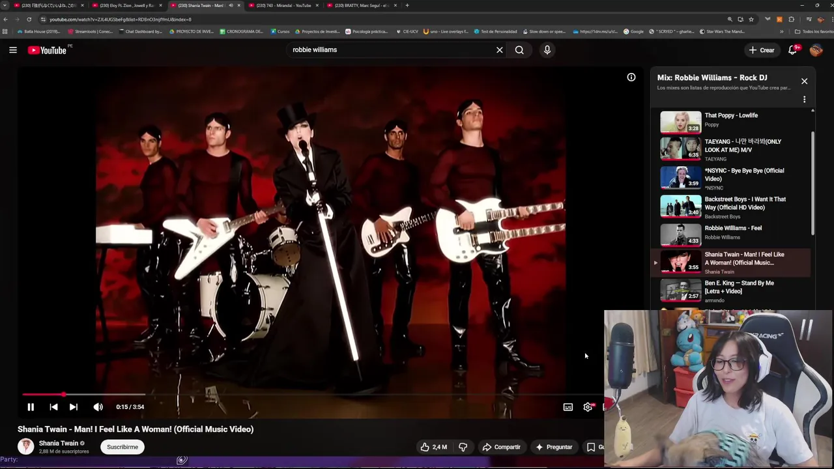Open browser zoom magnifier icon in address bar
Image resolution: width=834 pixels, height=469 pixels.
(x=730, y=20)
